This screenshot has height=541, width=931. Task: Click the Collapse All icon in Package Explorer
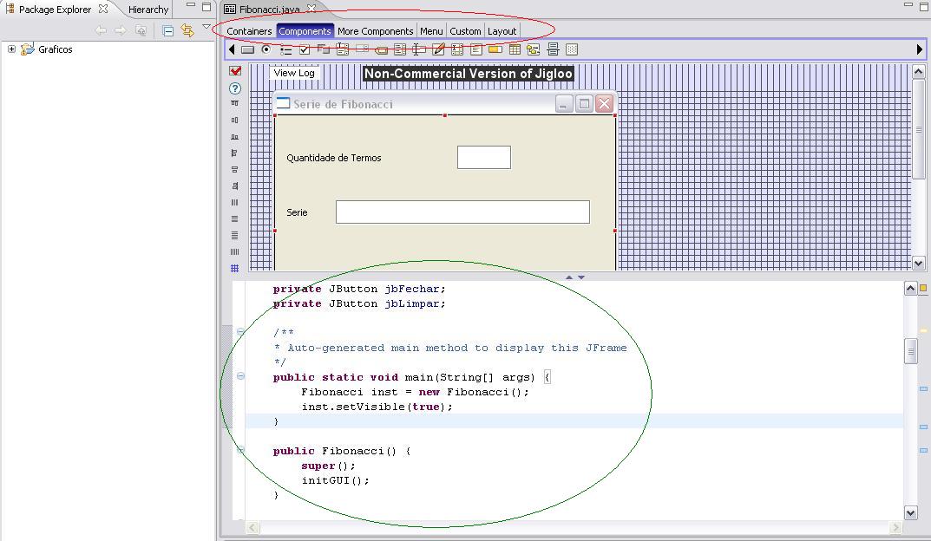[168, 30]
